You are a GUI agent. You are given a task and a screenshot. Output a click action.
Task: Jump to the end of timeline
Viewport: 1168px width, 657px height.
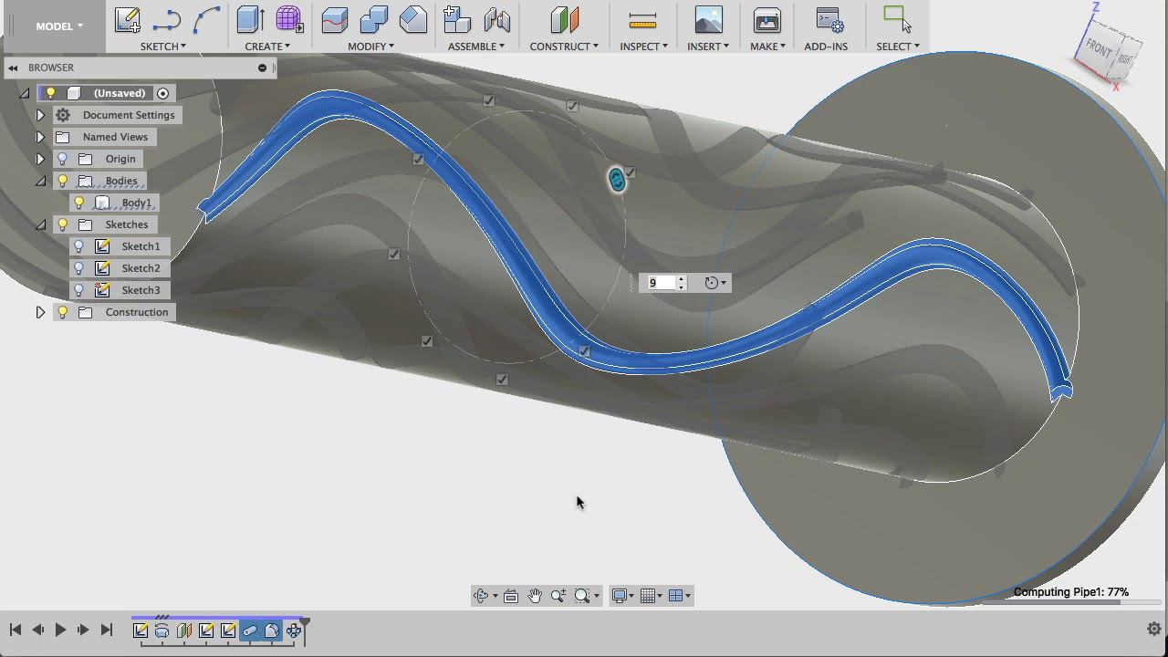106,630
